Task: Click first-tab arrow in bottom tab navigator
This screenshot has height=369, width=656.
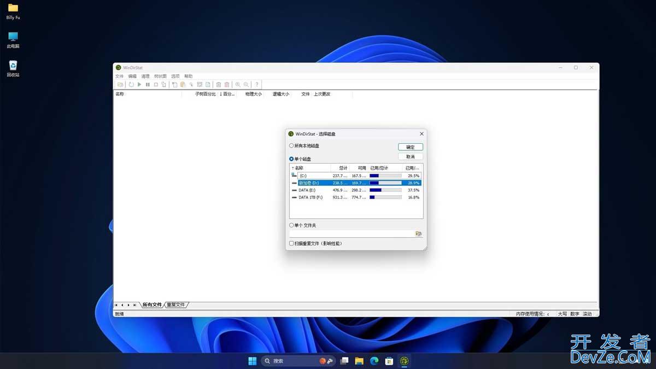Action: click(116, 305)
